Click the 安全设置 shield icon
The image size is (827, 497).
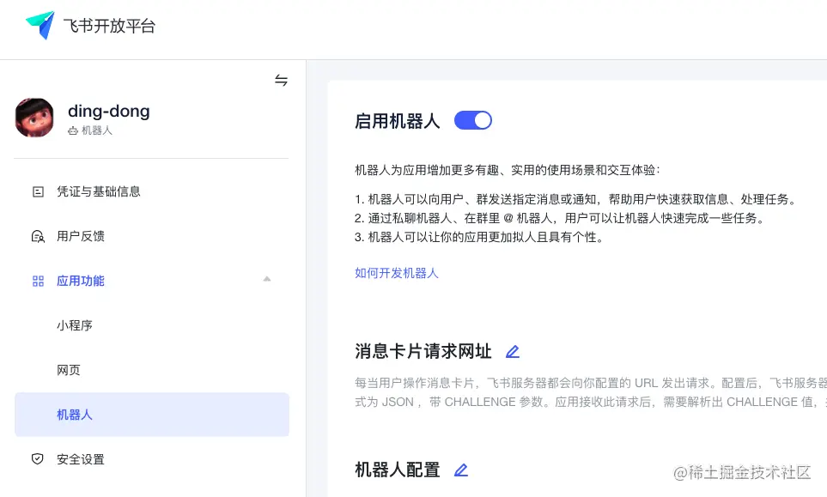[x=38, y=459]
